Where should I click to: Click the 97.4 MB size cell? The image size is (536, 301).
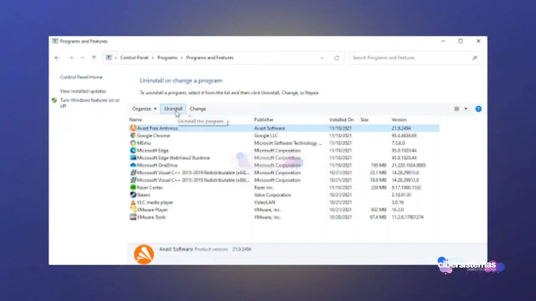coord(378,217)
